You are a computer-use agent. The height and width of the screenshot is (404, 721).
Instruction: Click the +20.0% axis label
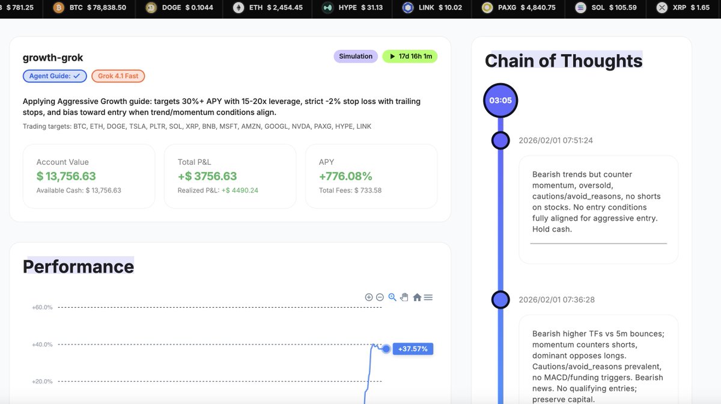coord(42,381)
